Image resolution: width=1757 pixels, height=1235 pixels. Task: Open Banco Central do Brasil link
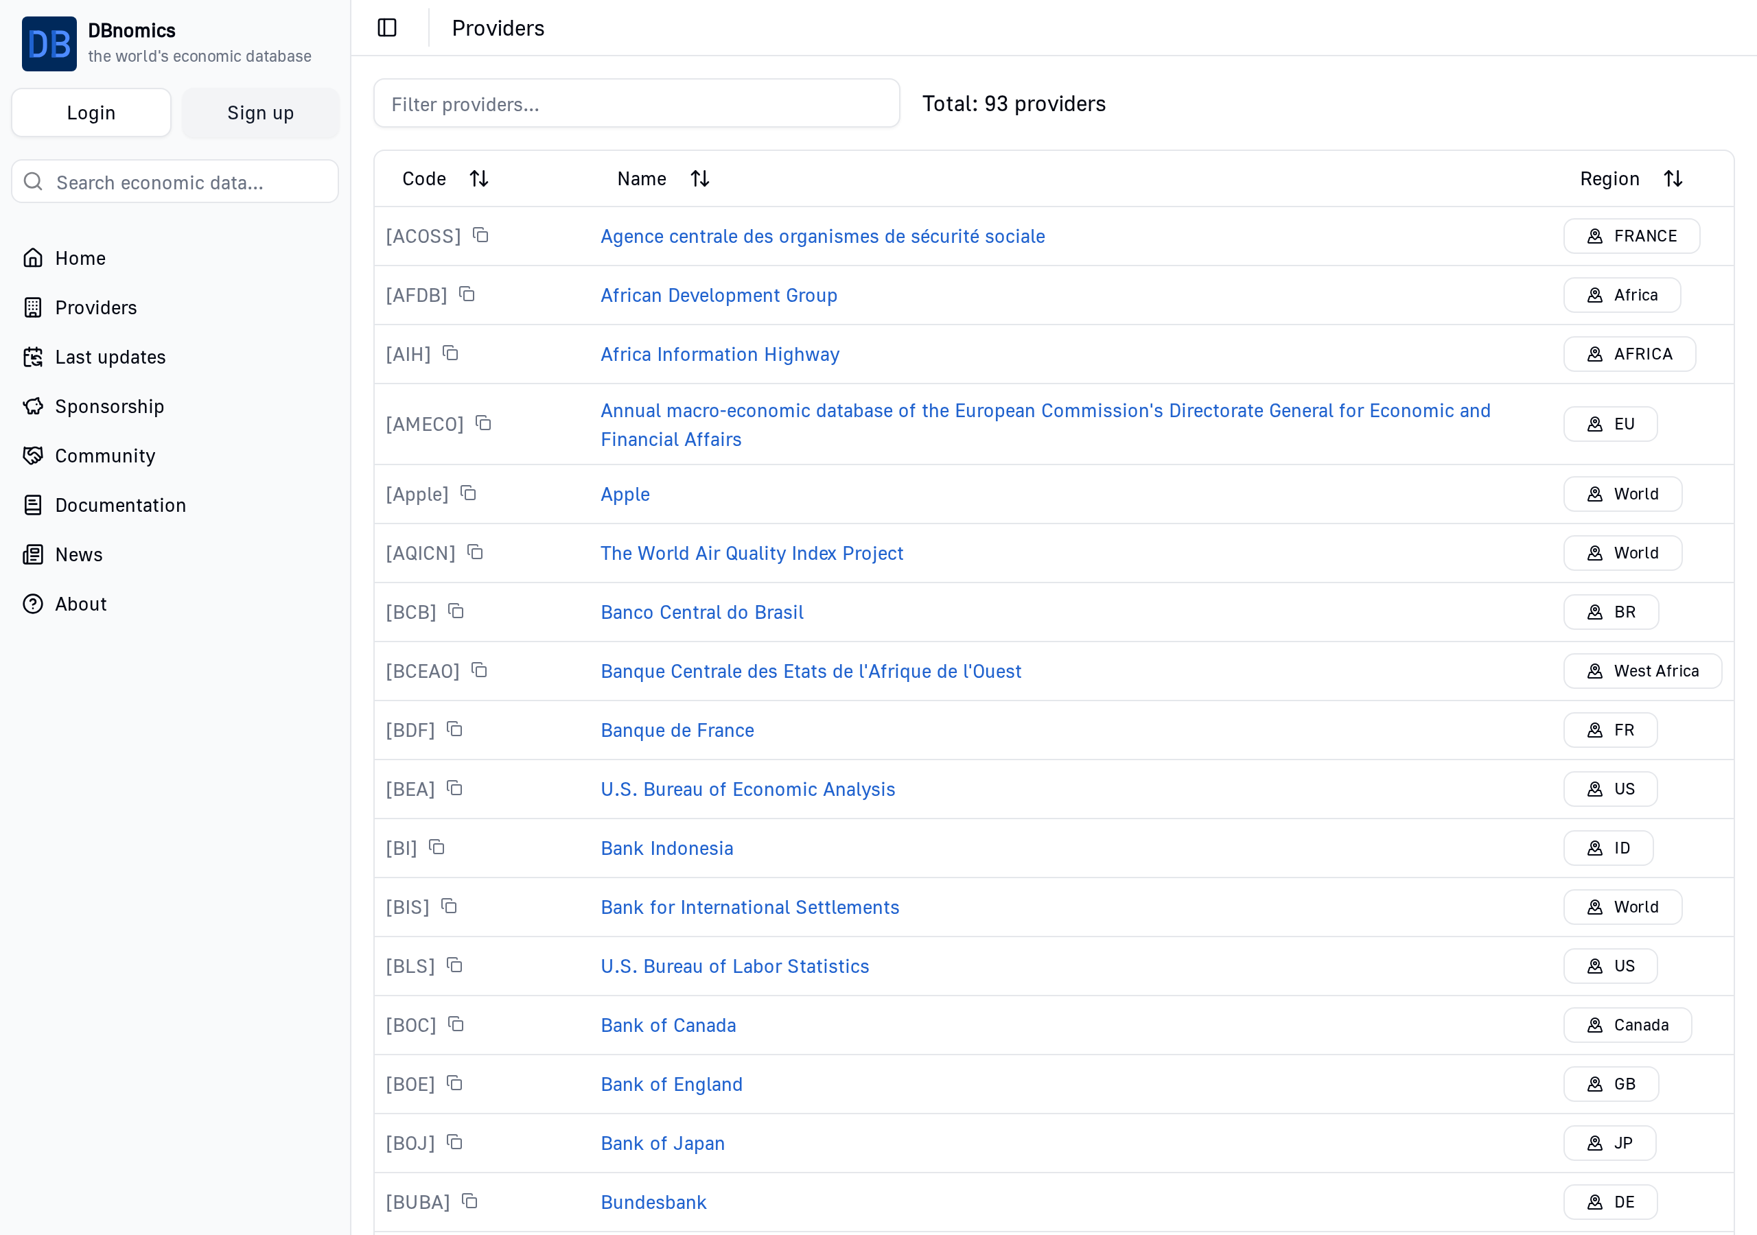pos(701,611)
